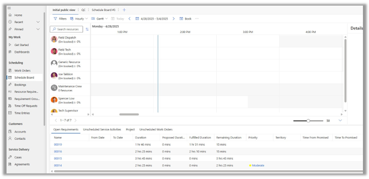Go to previous date range
Screen dimensions: 369x179
tap(129, 19)
